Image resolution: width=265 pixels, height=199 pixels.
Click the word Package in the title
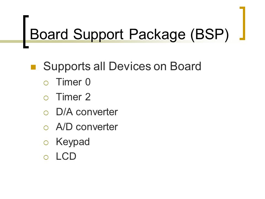157,35
